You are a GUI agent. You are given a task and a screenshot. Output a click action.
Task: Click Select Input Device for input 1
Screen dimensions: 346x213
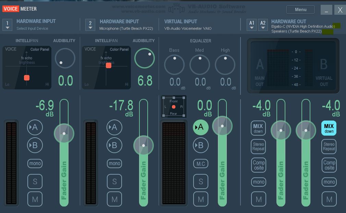[x=32, y=28]
